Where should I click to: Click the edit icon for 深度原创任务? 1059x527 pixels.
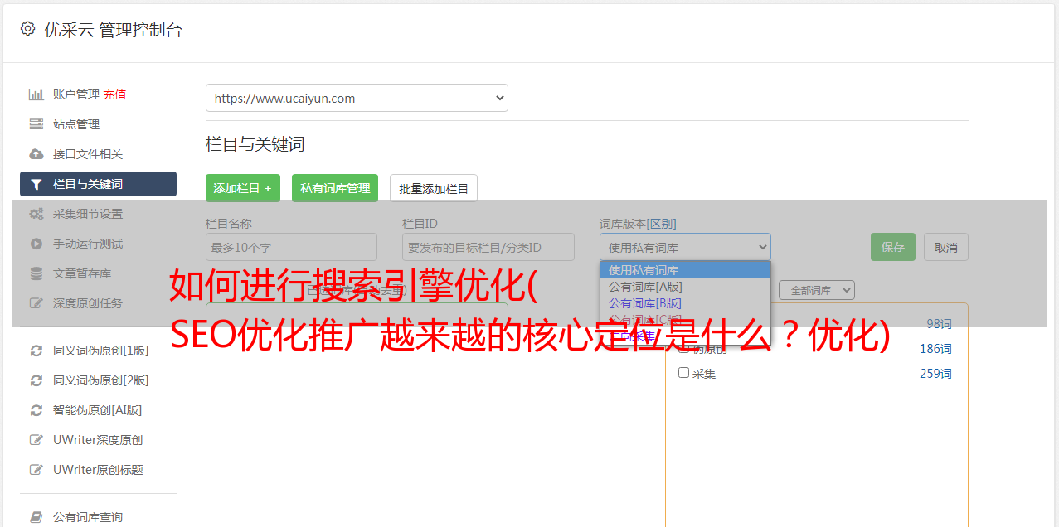[36, 303]
